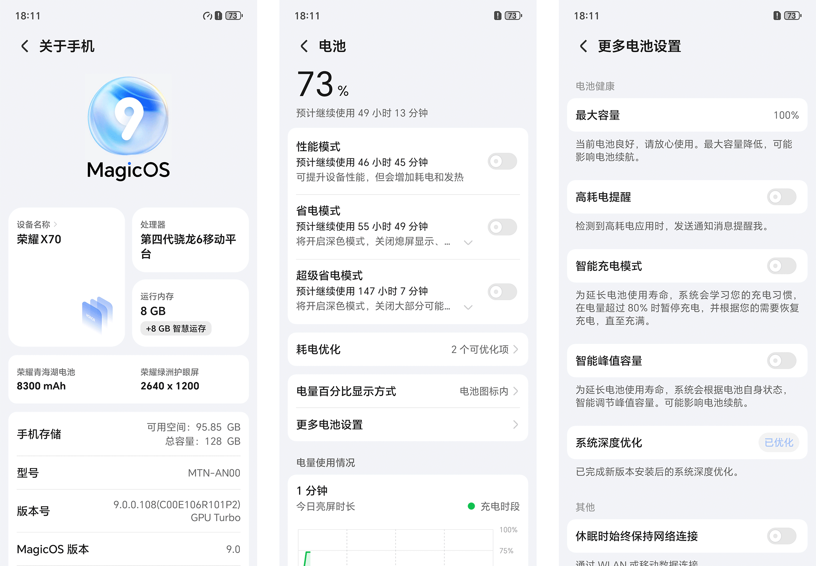The height and width of the screenshot is (566, 816).
Task: Expand the 省电模式 description chevron
Action: 468,242
